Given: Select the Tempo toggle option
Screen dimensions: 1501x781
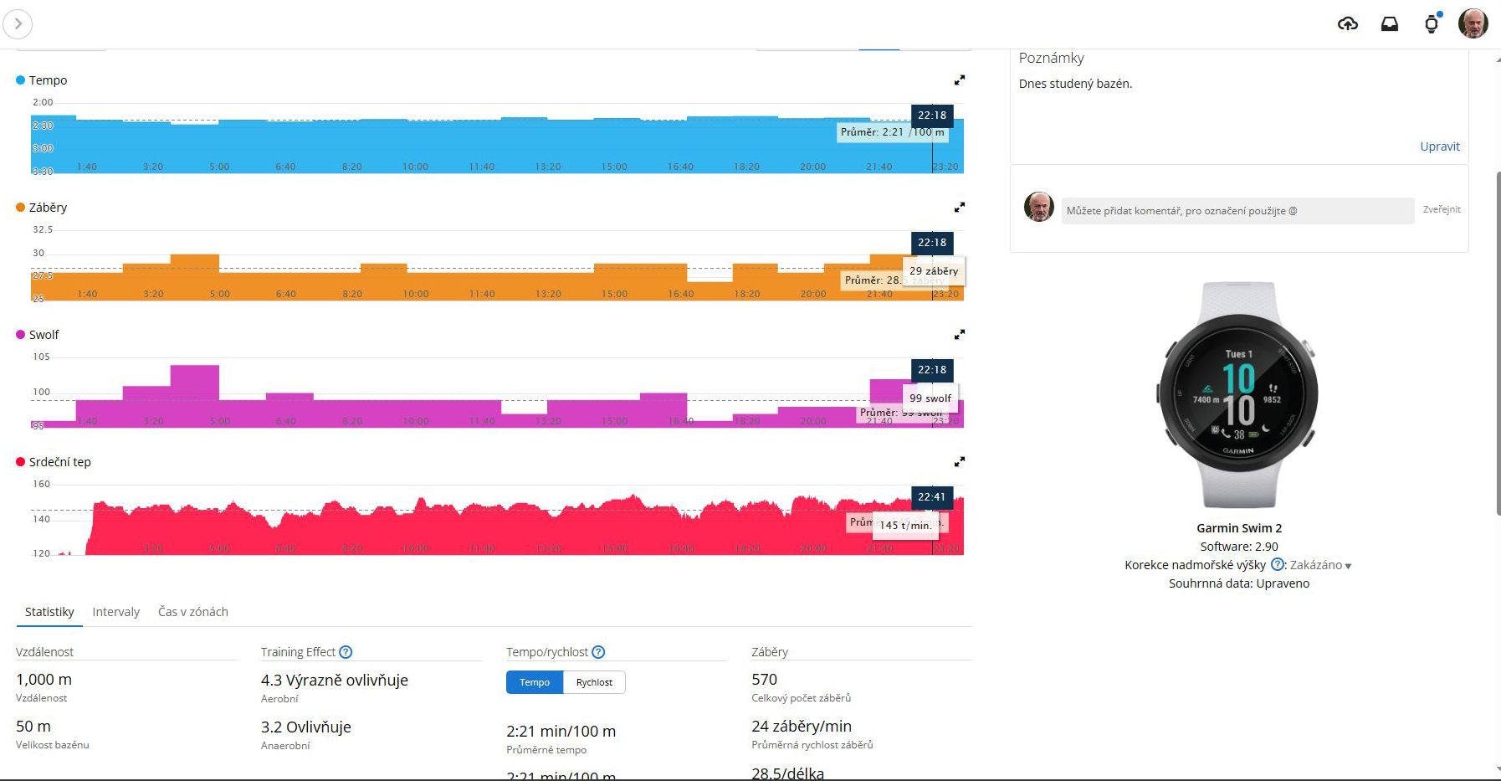Looking at the screenshot, I should (535, 682).
